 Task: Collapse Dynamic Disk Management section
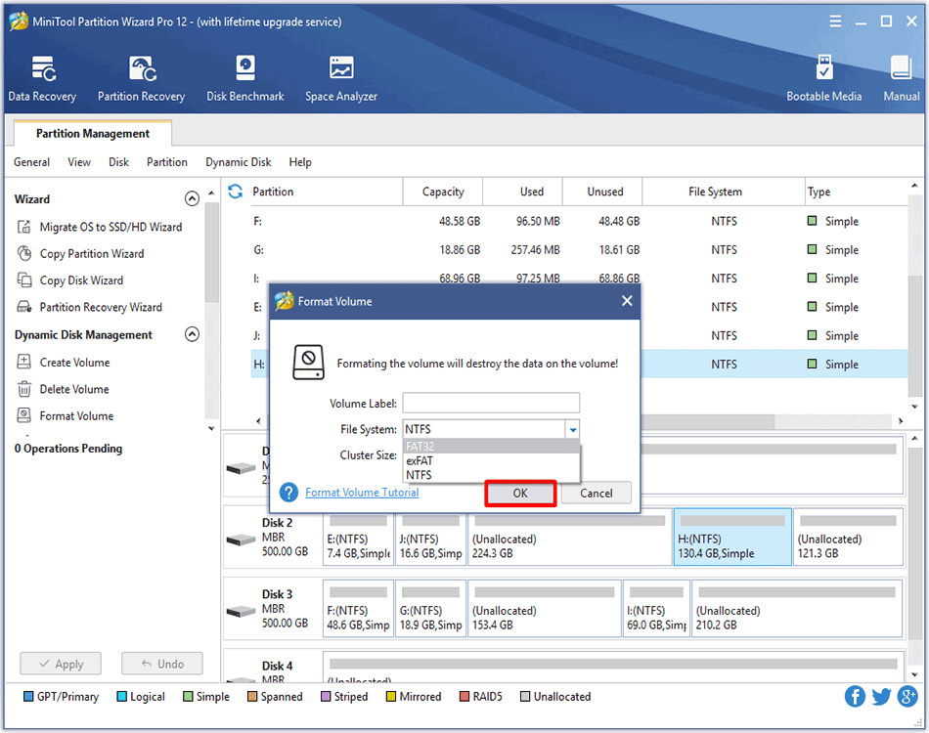192,335
